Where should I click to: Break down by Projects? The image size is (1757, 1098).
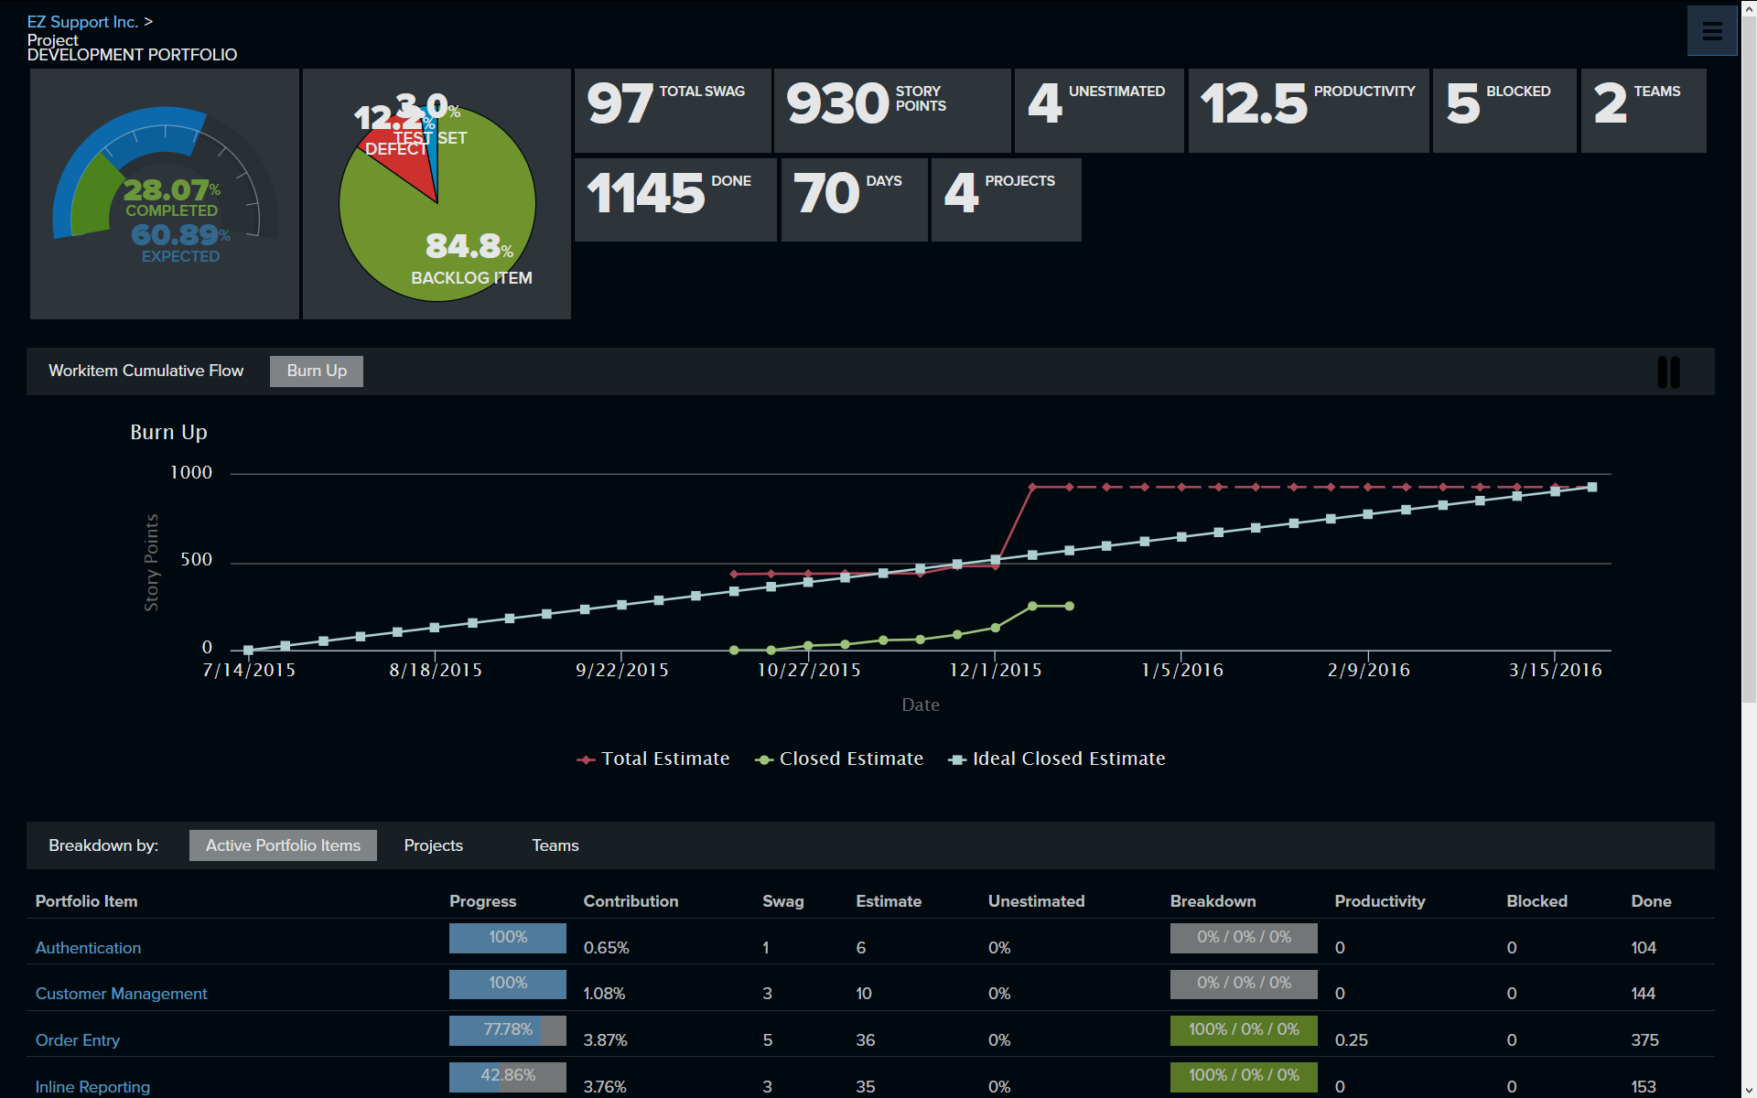(x=433, y=845)
